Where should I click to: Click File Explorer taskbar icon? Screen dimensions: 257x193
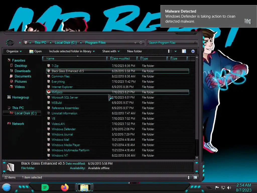84,187
